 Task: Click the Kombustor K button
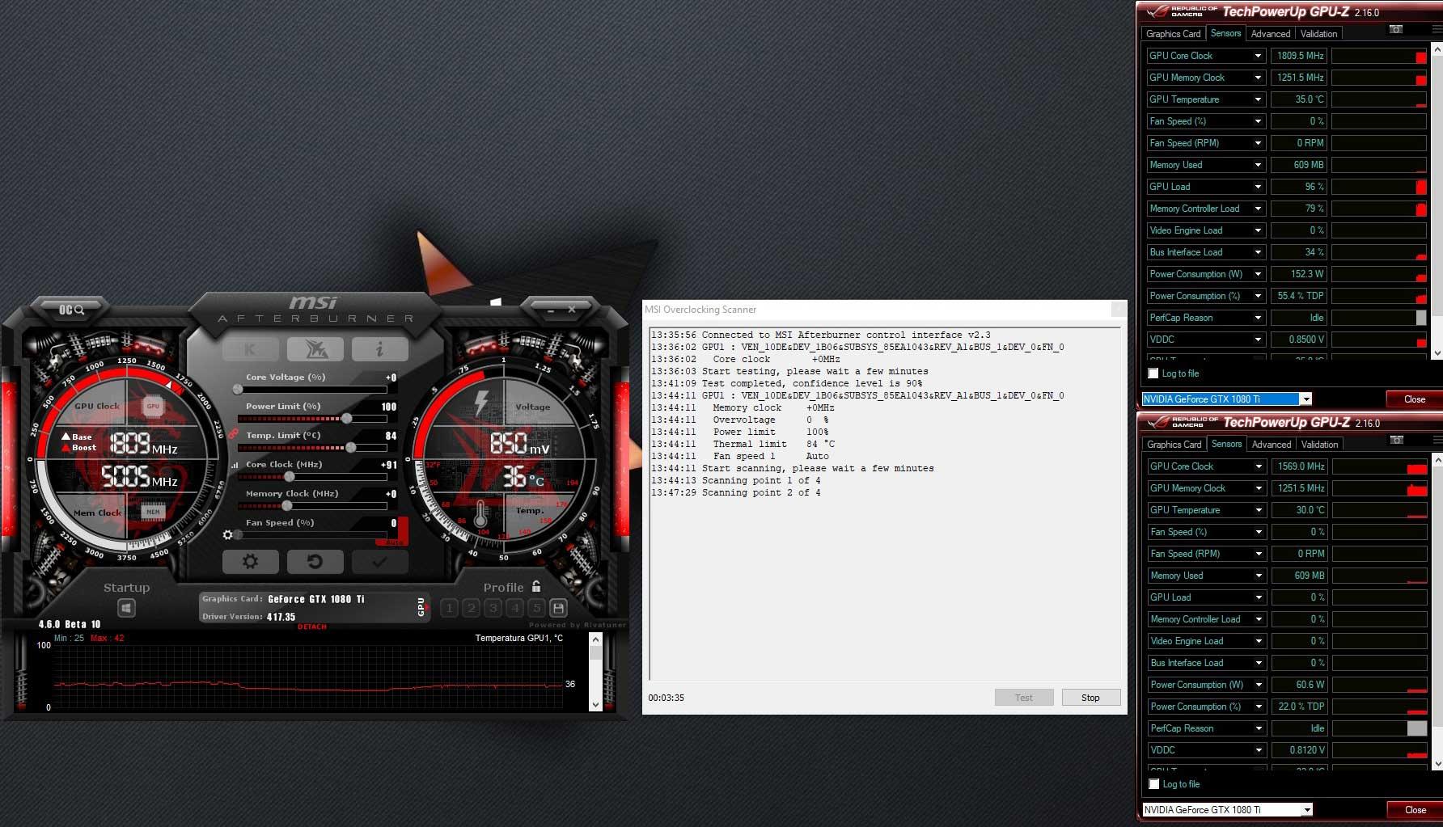(250, 349)
